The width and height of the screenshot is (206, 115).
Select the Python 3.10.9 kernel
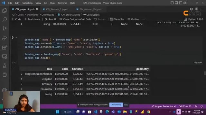tap(194, 19)
